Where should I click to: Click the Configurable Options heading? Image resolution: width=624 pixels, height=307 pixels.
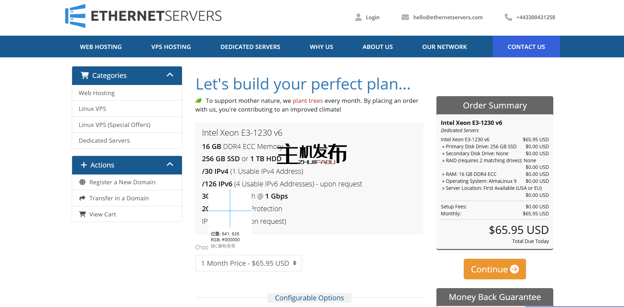(309, 298)
